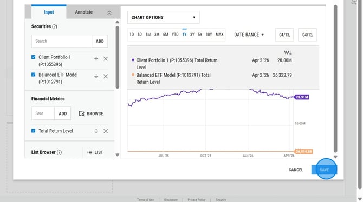Click 'Balanced ETF Model (P:1012791) Total Return Level' legend text
The height and width of the screenshot is (202, 363).
(x=173, y=78)
